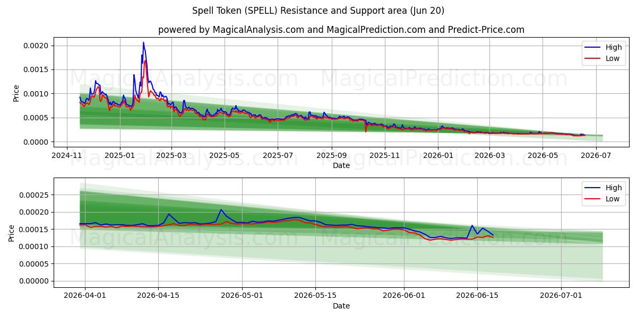Click the 2026-05-15 date tick label
This screenshot has height=318, width=637.
[x=315, y=295]
